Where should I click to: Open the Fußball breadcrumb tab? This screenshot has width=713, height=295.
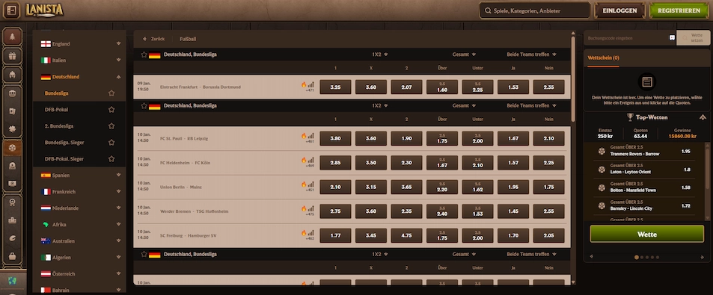(188, 39)
